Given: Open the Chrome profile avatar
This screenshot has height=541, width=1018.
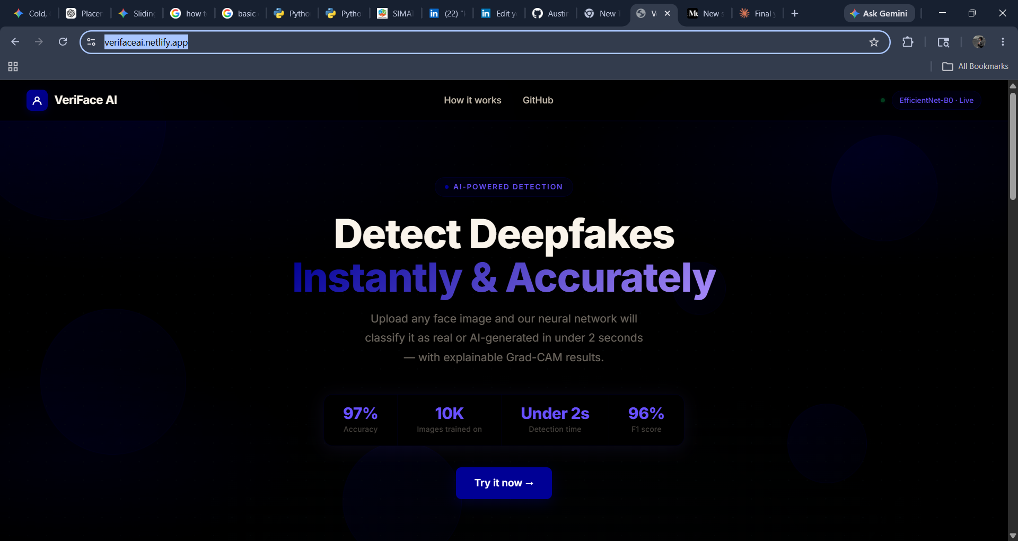Looking at the screenshot, I should (x=979, y=42).
